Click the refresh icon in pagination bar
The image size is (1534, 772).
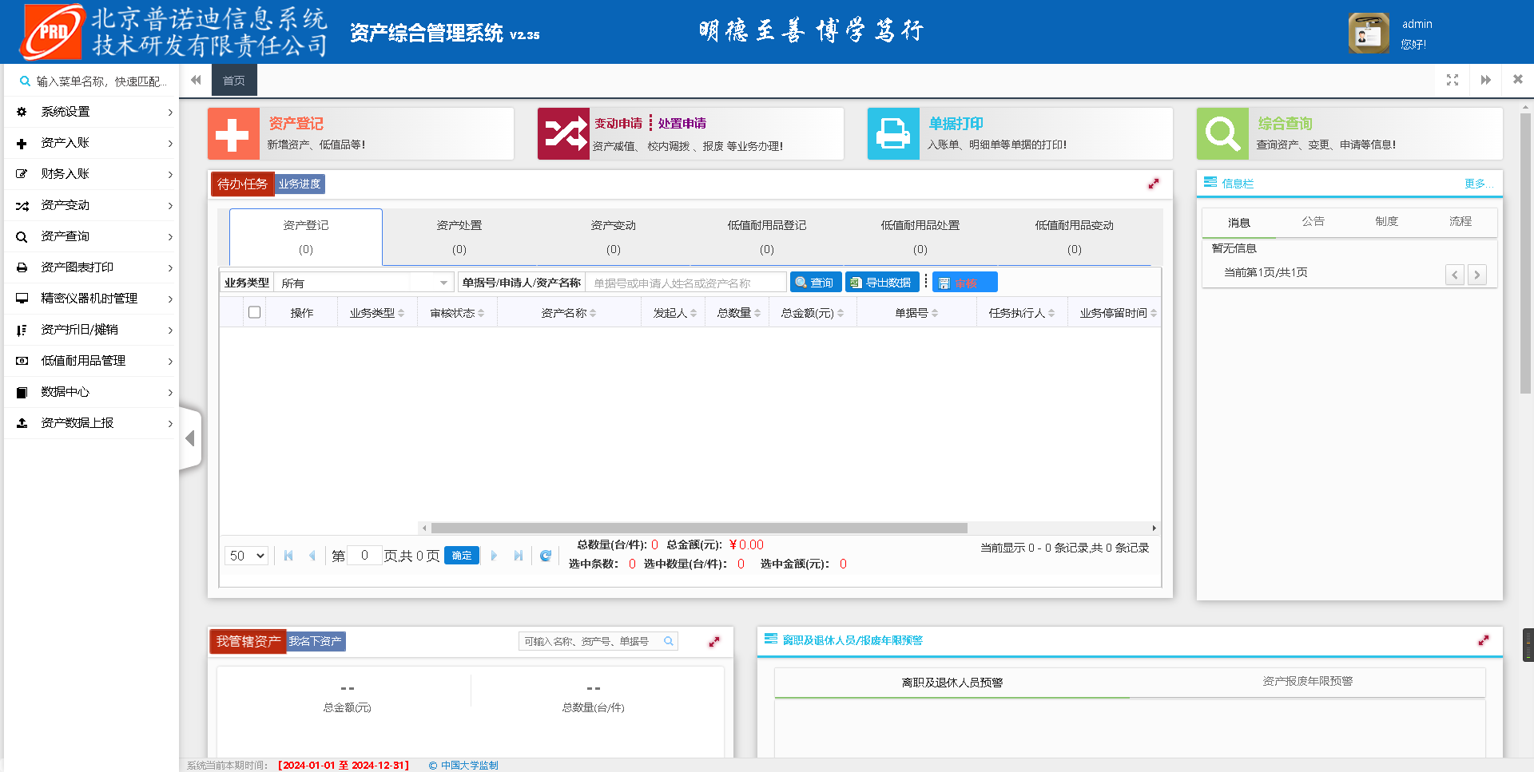[x=546, y=556]
